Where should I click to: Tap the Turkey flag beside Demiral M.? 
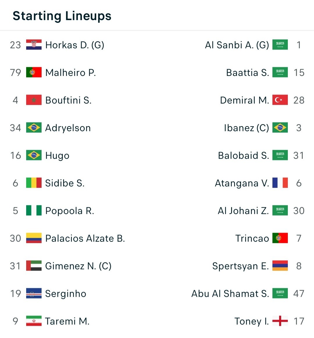click(x=280, y=100)
